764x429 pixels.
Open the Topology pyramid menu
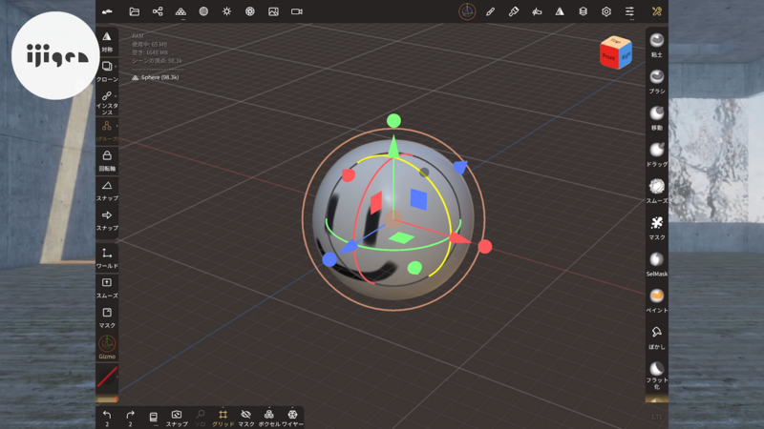[180, 11]
